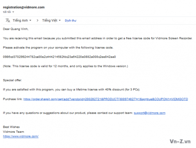Click the Dịch thư translate message link
The height and width of the screenshot is (148, 196).
coord(71,21)
